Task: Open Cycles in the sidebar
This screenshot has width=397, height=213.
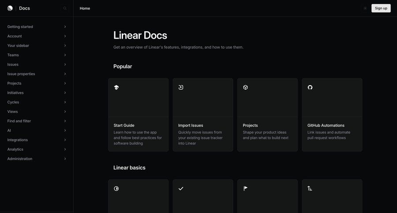Action: click(x=13, y=102)
